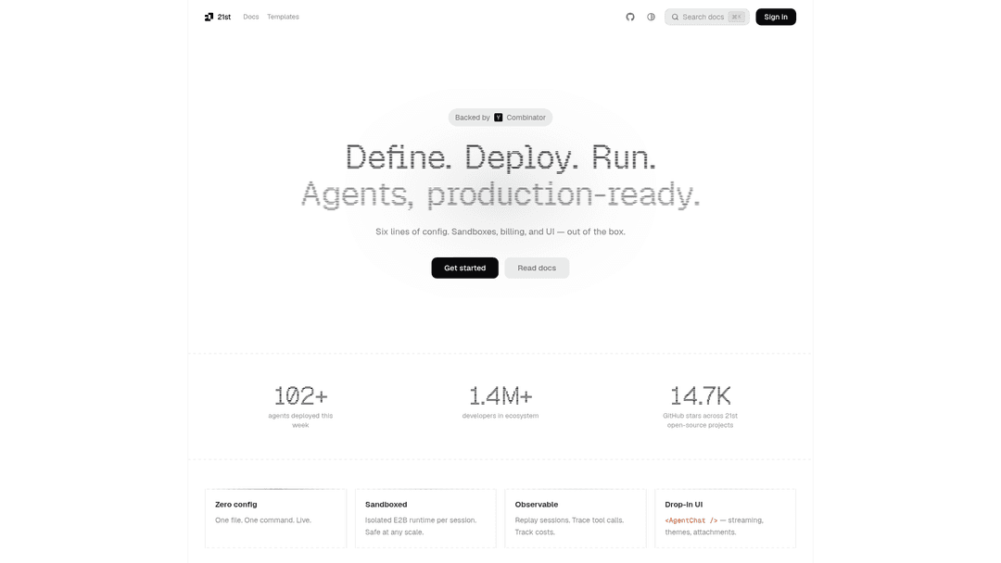
Task: Select the Zero config feature card
Action: click(275, 519)
